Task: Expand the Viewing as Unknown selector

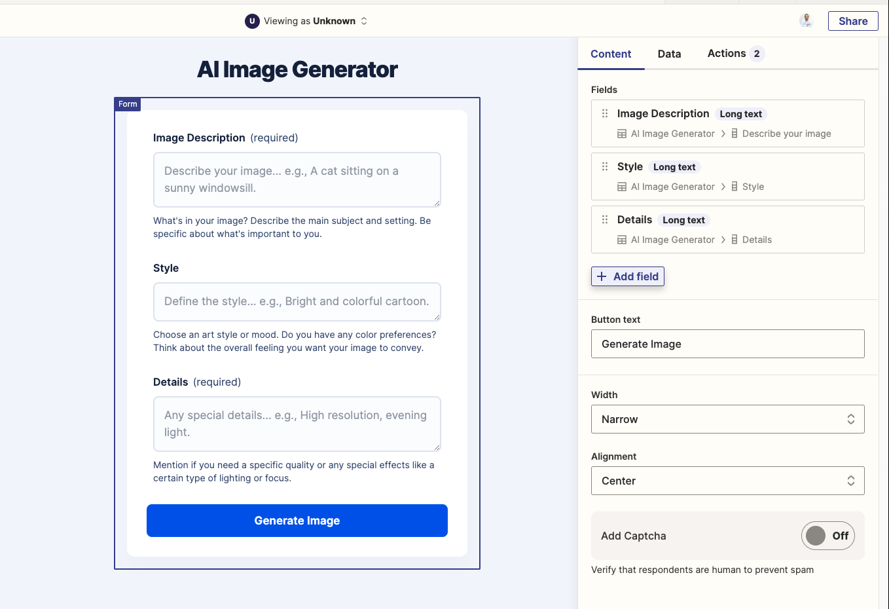Action: pyautogui.click(x=306, y=21)
